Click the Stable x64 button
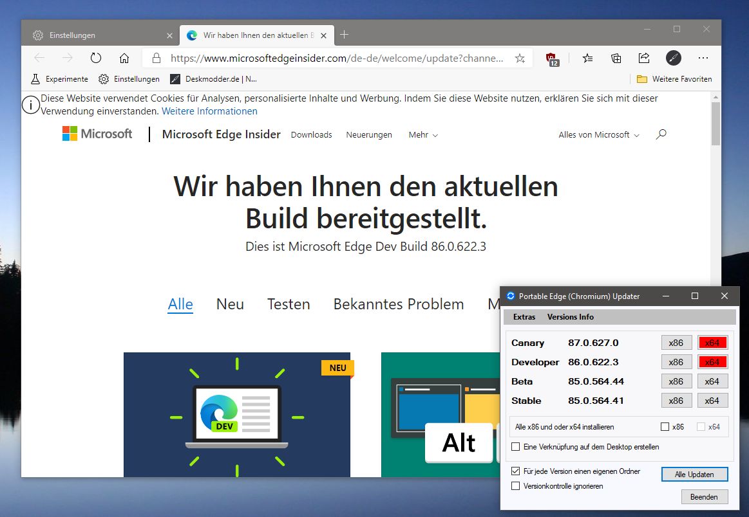Viewport: 749px width, 517px height. pyautogui.click(x=712, y=401)
